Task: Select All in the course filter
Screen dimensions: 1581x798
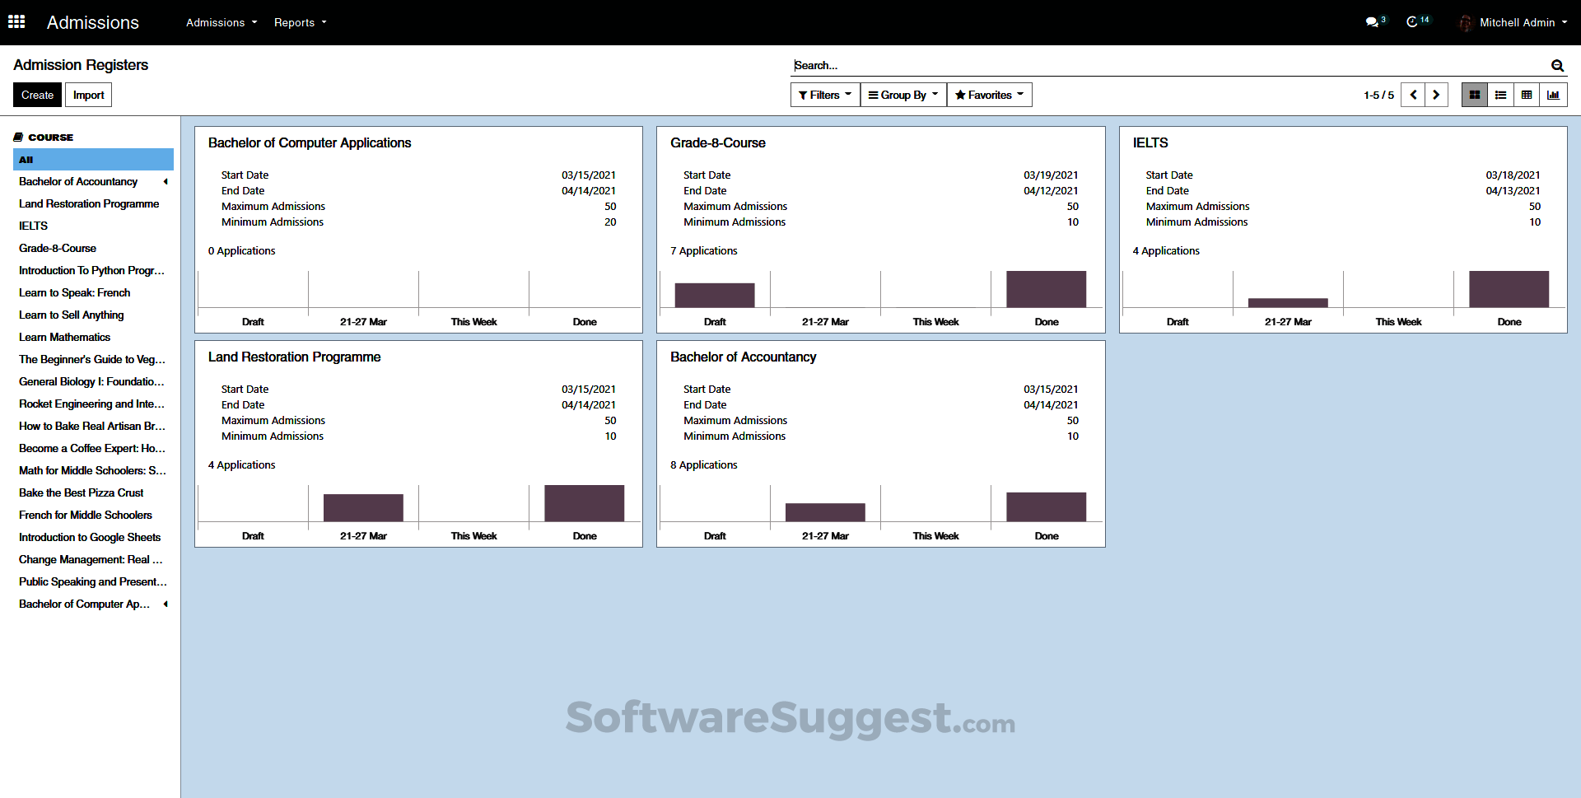Action: coord(93,159)
